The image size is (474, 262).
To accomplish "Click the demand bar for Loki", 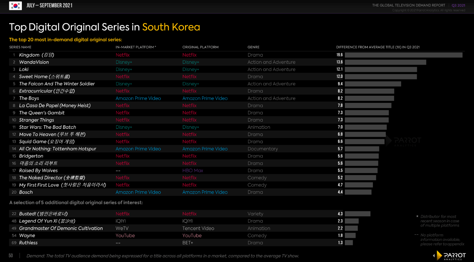I will pyautogui.click(x=381, y=69).
